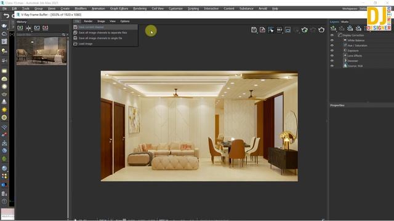Click the dimmed follow-mouse render icon
394x221 pixels.
(297, 30)
